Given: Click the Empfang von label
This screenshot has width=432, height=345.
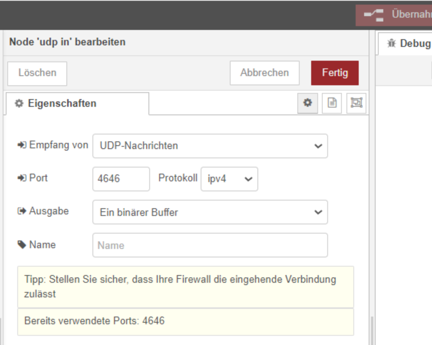Looking at the screenshot, I should click(58, 145).
